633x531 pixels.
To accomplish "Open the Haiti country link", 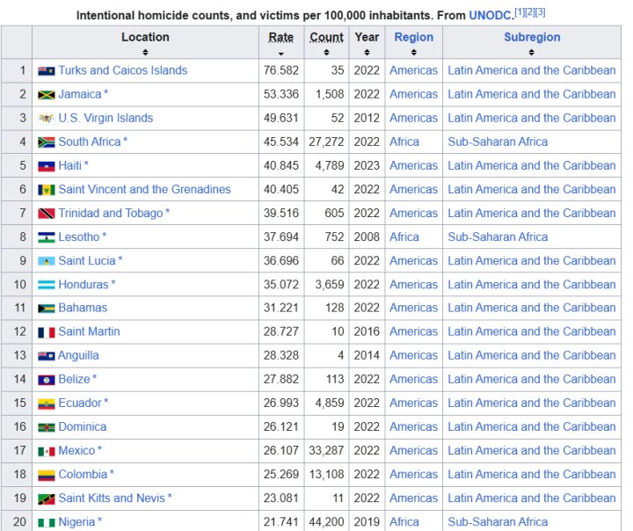I will click(69, 165).
